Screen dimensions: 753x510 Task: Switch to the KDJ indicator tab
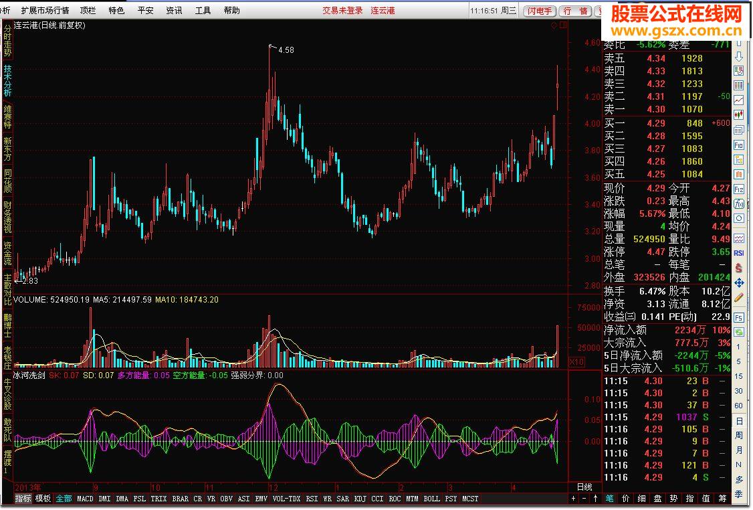(360, 499)
